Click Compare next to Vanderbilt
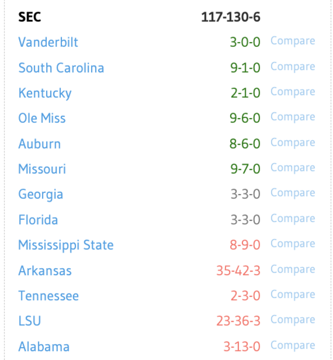The width and height of the screenshot is (333, 360). (x=293, y=41)
